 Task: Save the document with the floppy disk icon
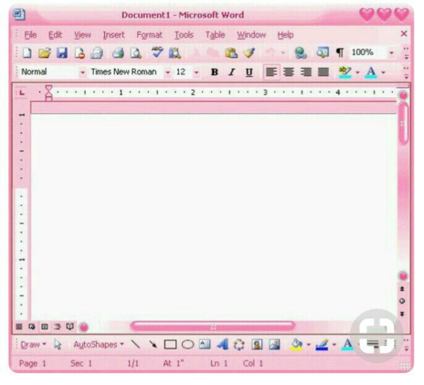tap(62, 53)
